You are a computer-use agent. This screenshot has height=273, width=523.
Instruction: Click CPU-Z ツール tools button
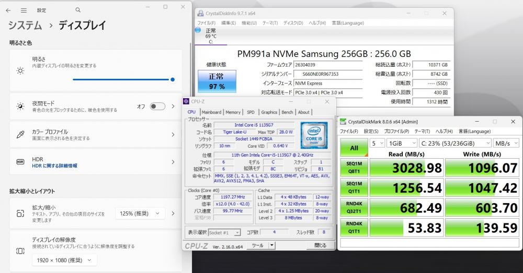tap(257, 245)
